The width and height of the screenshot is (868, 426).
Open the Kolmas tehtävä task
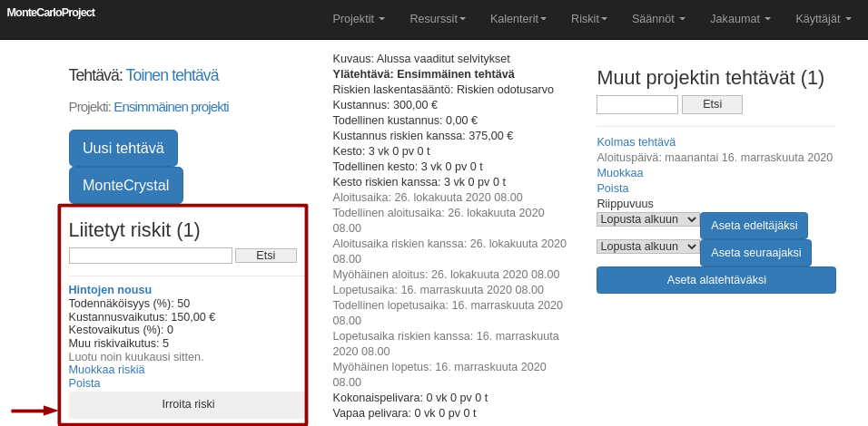[x=636, y=141]
